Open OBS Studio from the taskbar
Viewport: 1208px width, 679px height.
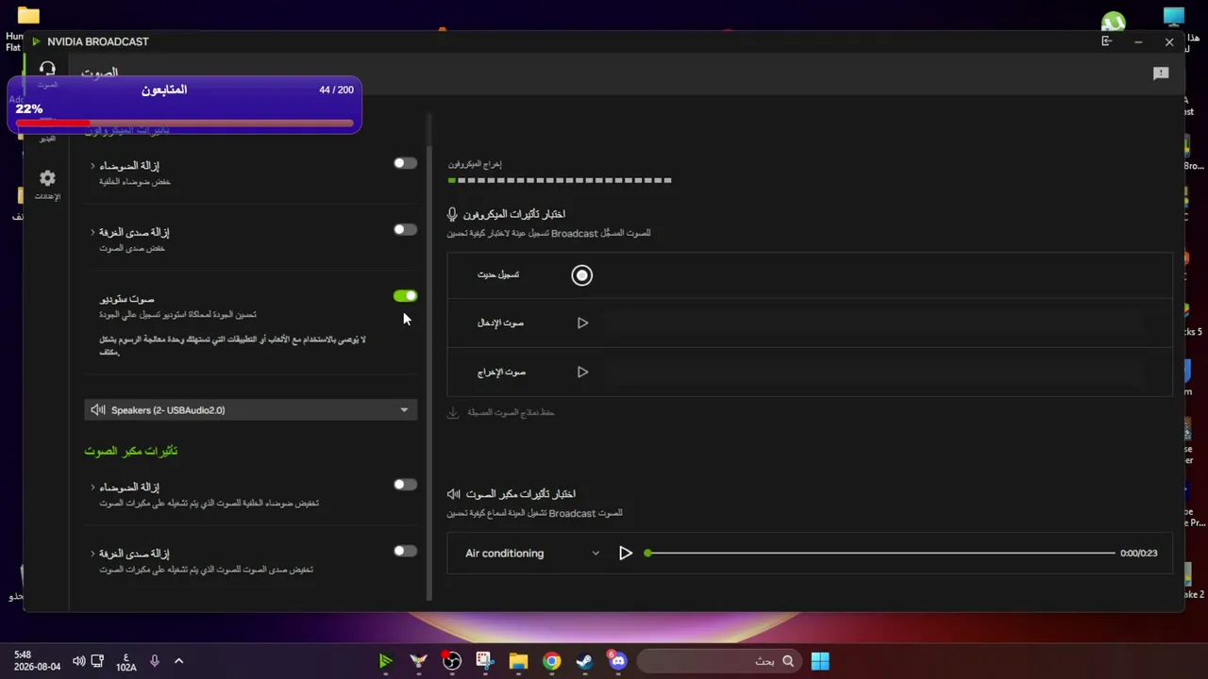tap(452, 661)
